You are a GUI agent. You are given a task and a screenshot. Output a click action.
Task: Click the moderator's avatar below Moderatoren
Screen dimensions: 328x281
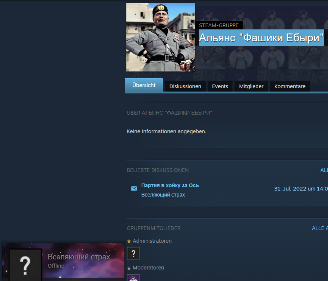click(133, 278)
